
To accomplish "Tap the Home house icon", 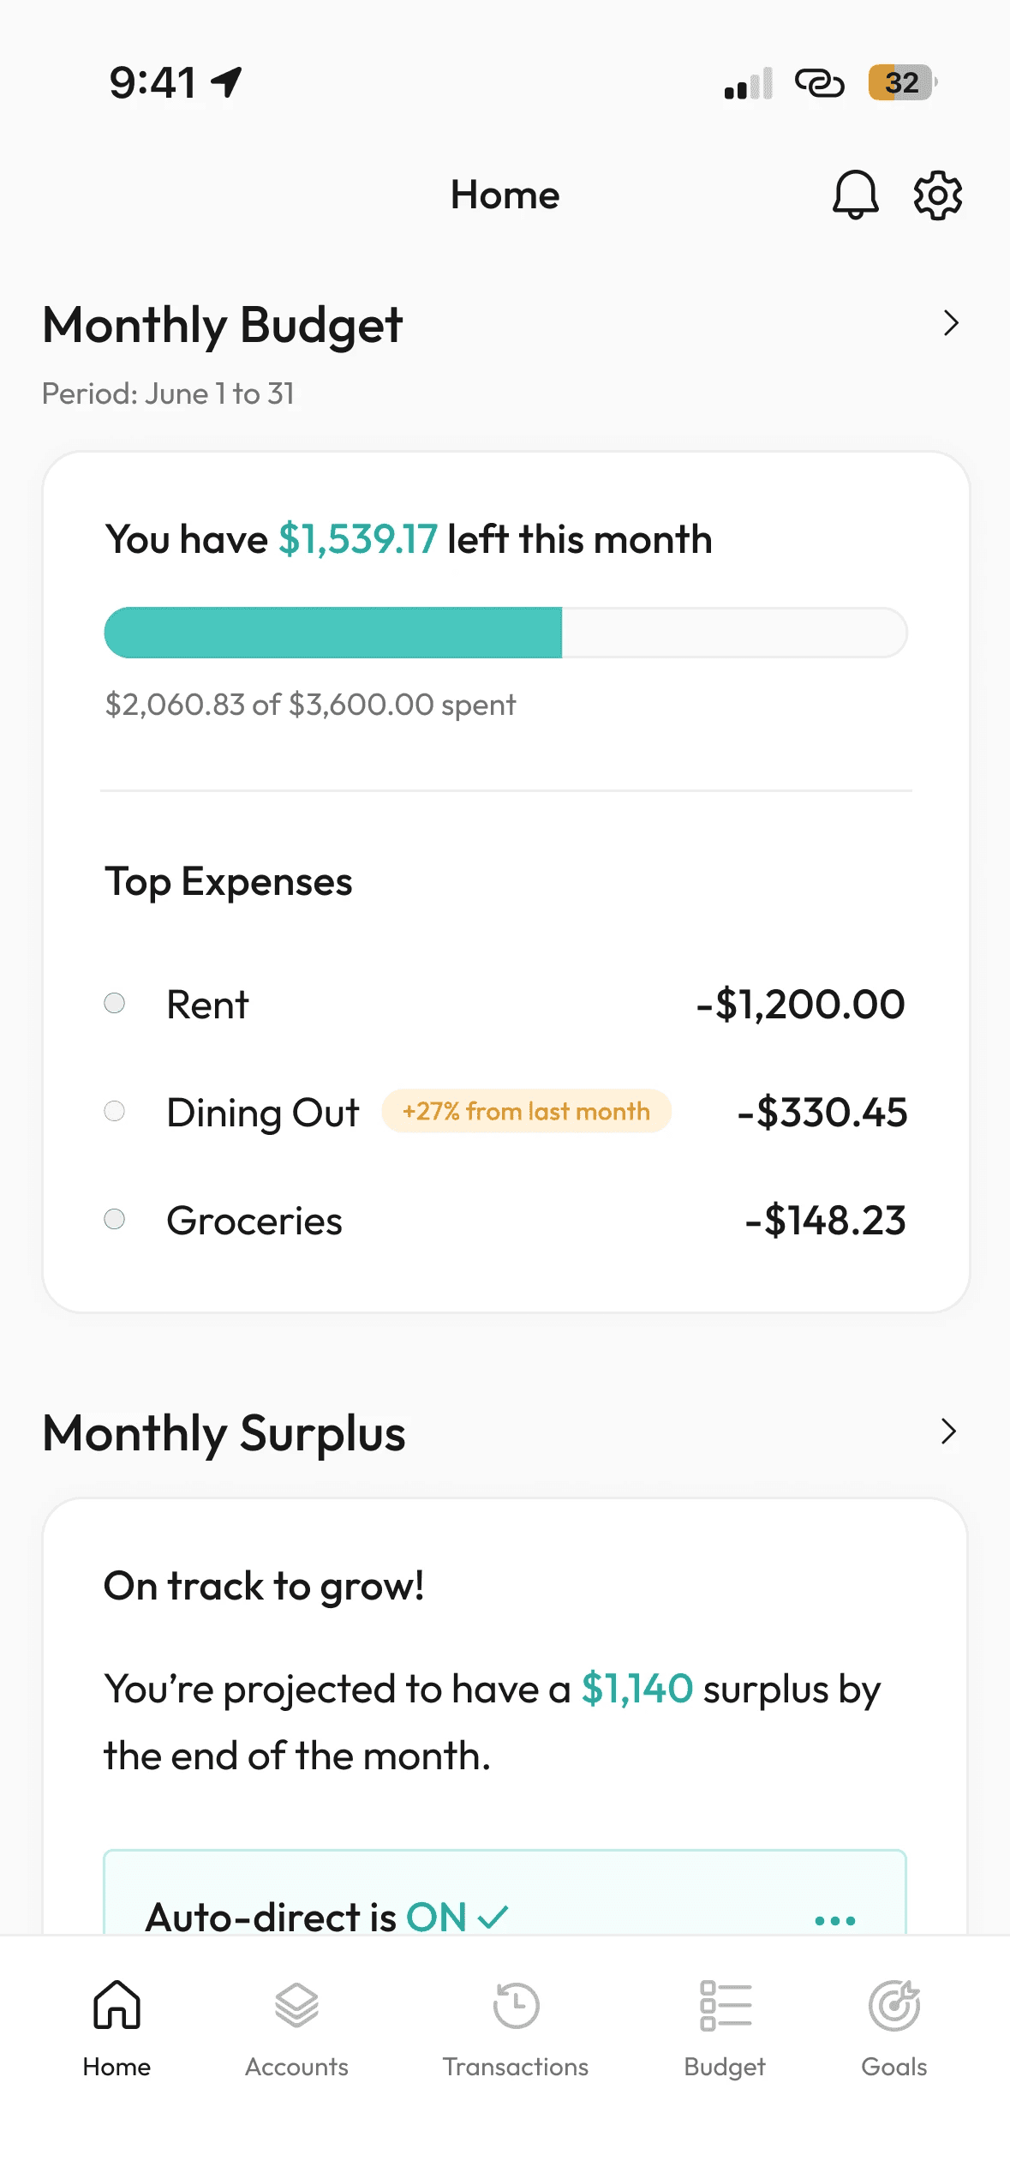I will click(117, 2005).
